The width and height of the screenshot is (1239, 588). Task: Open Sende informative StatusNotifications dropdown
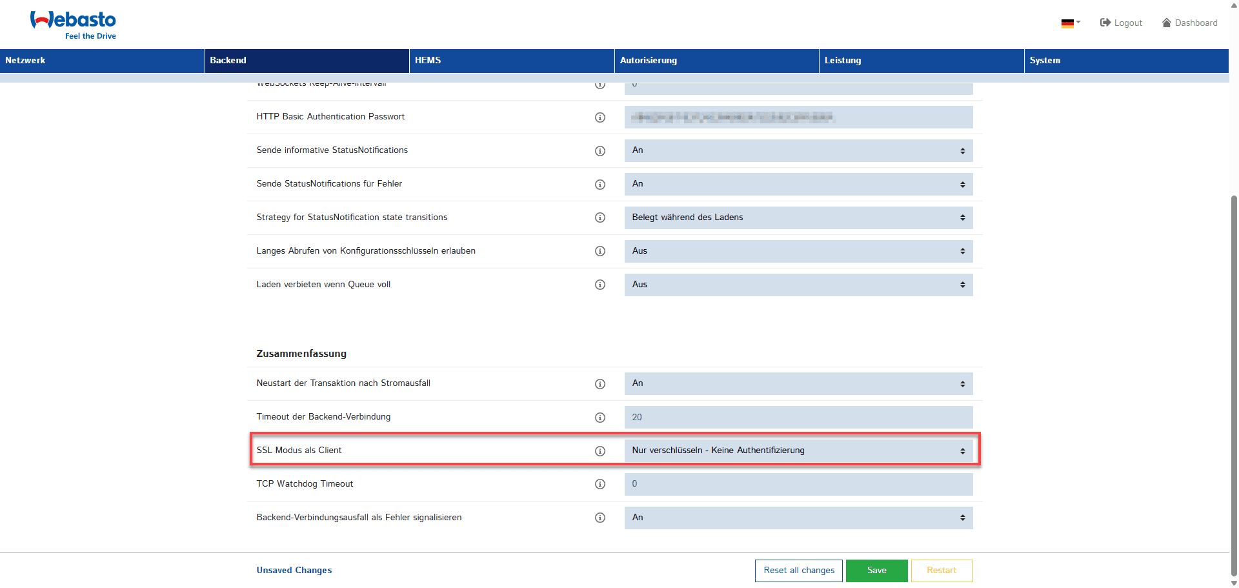click(x=798, y=150)
